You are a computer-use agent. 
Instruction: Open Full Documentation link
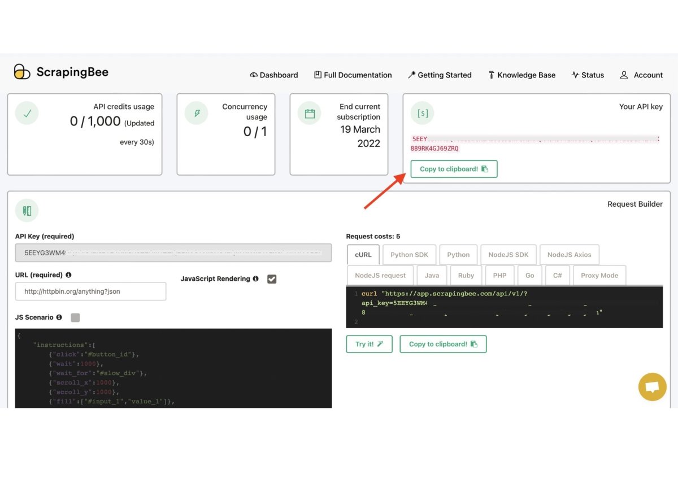point(353,75)
